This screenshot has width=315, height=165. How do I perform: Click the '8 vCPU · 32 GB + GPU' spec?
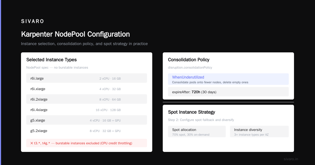(105, 131)
